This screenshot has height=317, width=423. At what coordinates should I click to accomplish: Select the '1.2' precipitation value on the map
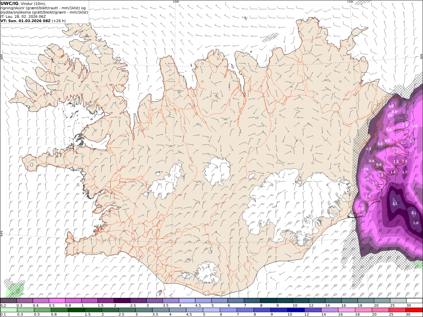point(403,142)
